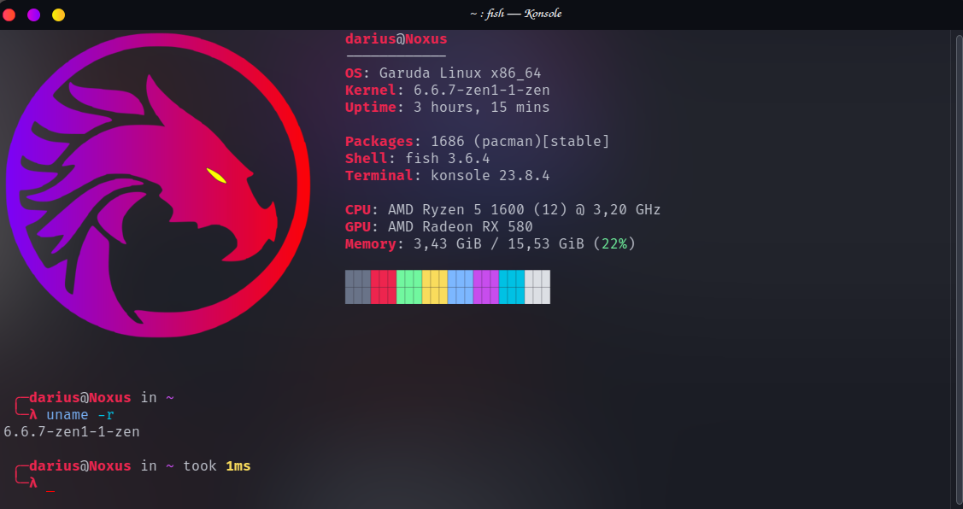Click the uname output '6.6.7-zen1-1-zen'
Screen dimensions: 963x509
72,431
